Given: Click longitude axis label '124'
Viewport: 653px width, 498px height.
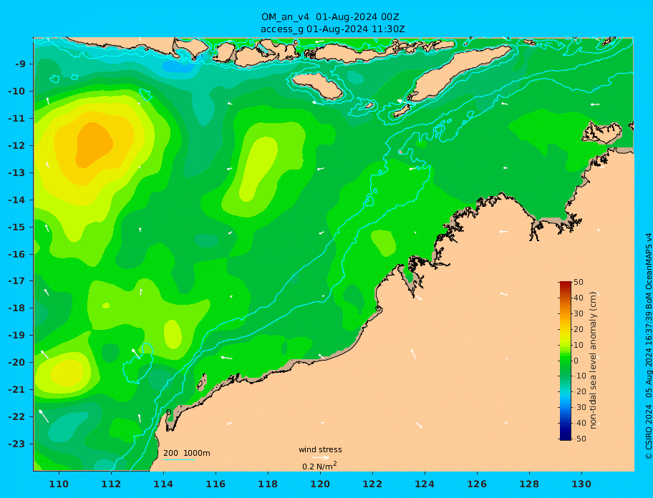Looking at the screenshot, I should coord(425,484).
